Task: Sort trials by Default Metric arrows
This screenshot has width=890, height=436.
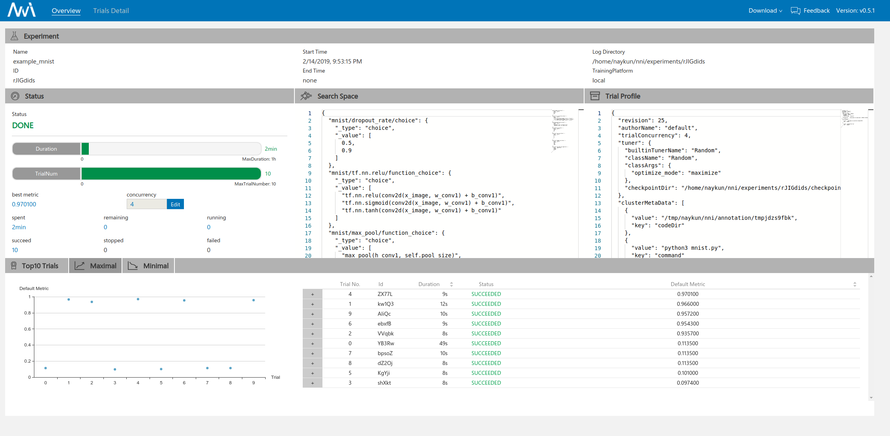Action: 854,284
